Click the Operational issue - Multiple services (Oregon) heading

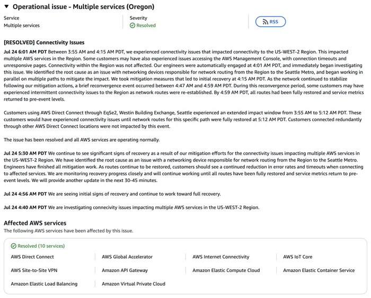pos(83,7)
